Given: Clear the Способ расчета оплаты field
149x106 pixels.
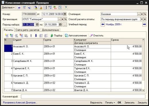Looking at the screenshot, I should click(145, 19).
